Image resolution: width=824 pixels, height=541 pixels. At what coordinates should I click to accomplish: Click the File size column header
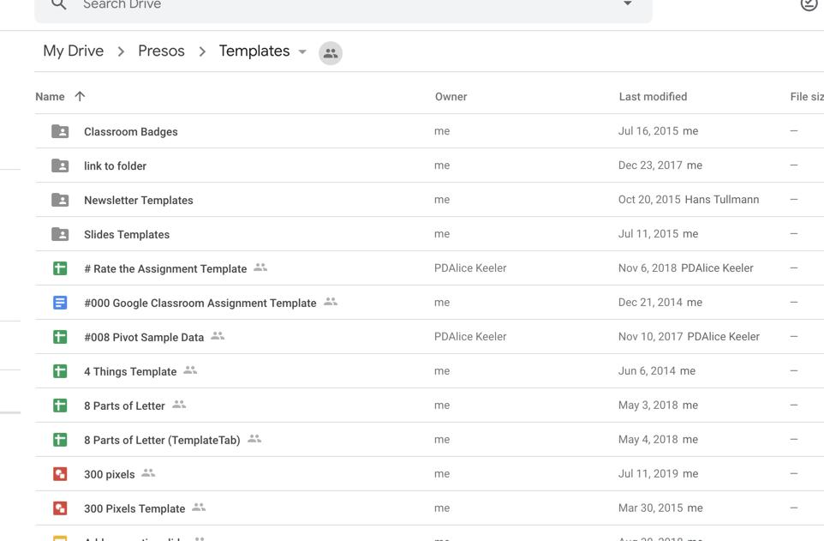pos(807,97)
